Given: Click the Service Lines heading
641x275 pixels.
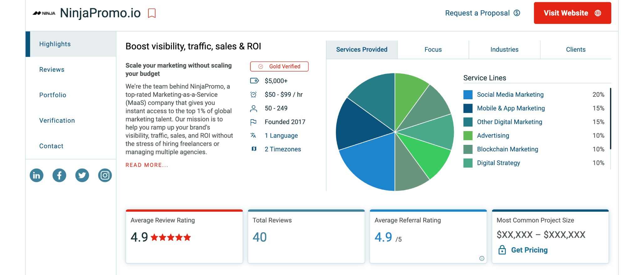Looking at the screenshot, I should click(485, 78).
